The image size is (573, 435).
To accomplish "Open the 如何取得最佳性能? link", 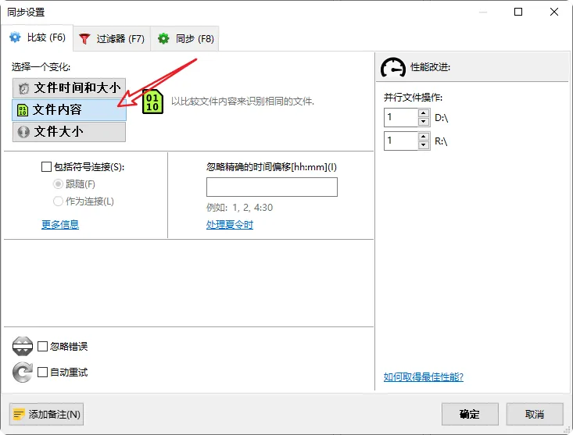I will click(424, 377).
